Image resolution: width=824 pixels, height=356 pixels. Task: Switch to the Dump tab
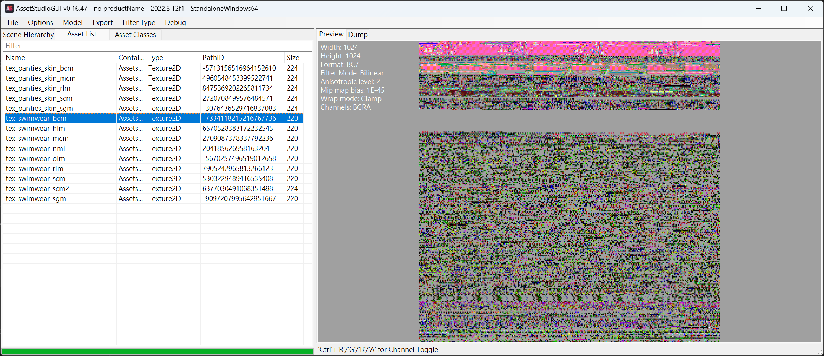pyautogui.click(x=358, y=35)
